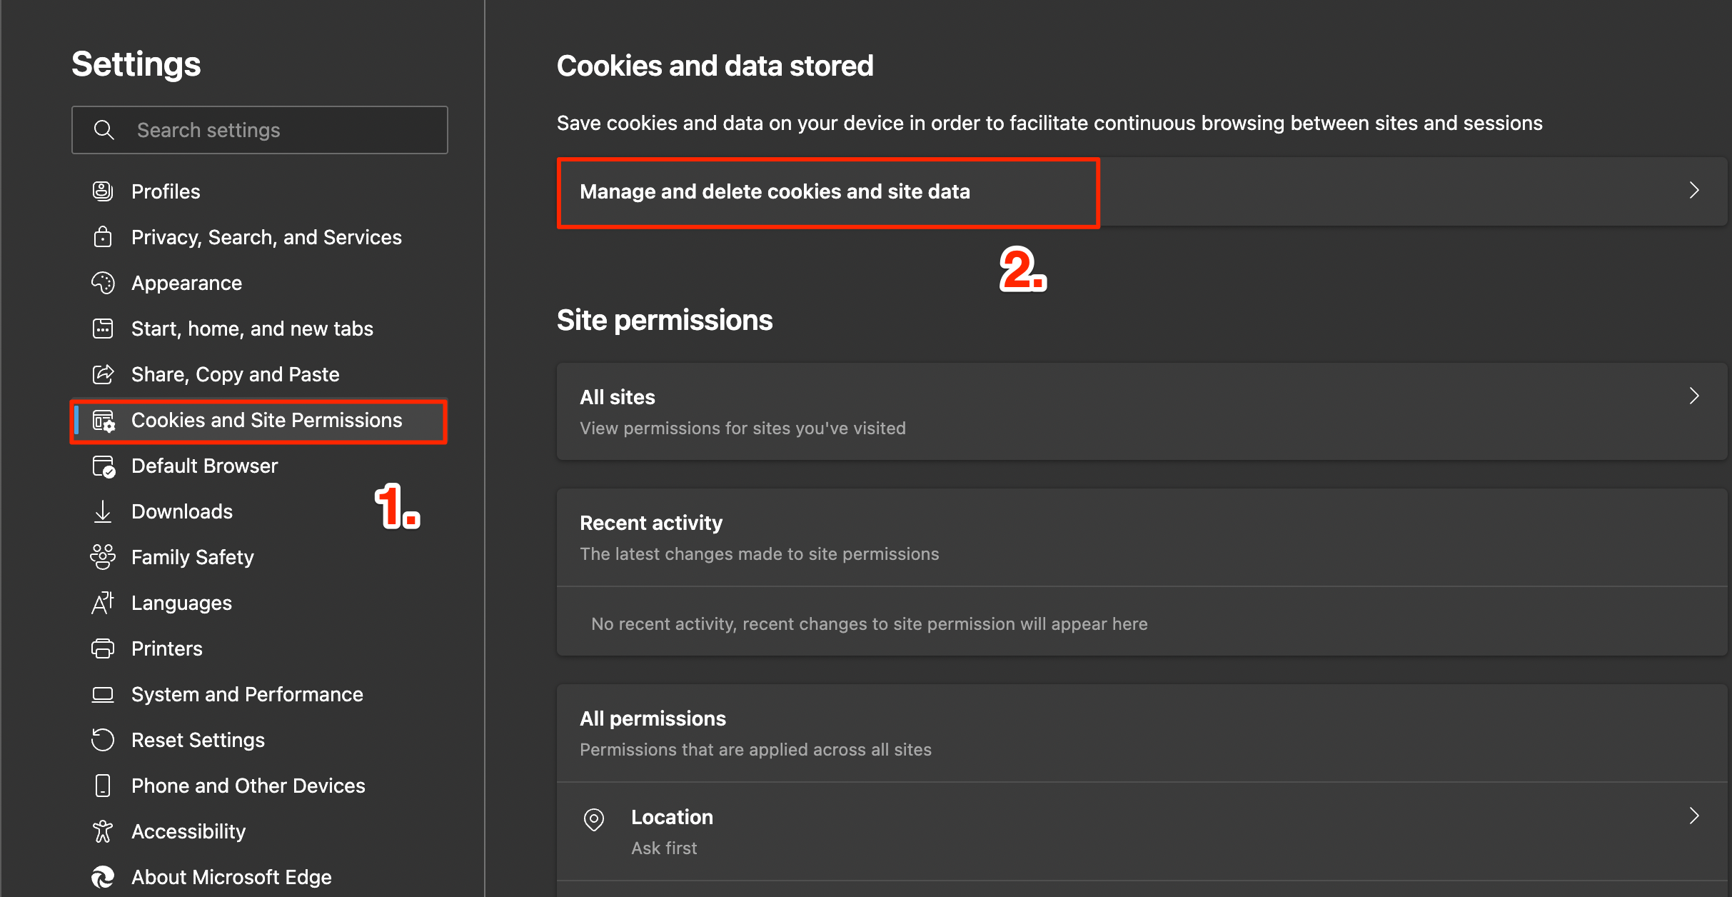Click the Appearance palette icon
The height and width of the screenshot is (897, 1732).
point(103,283)
